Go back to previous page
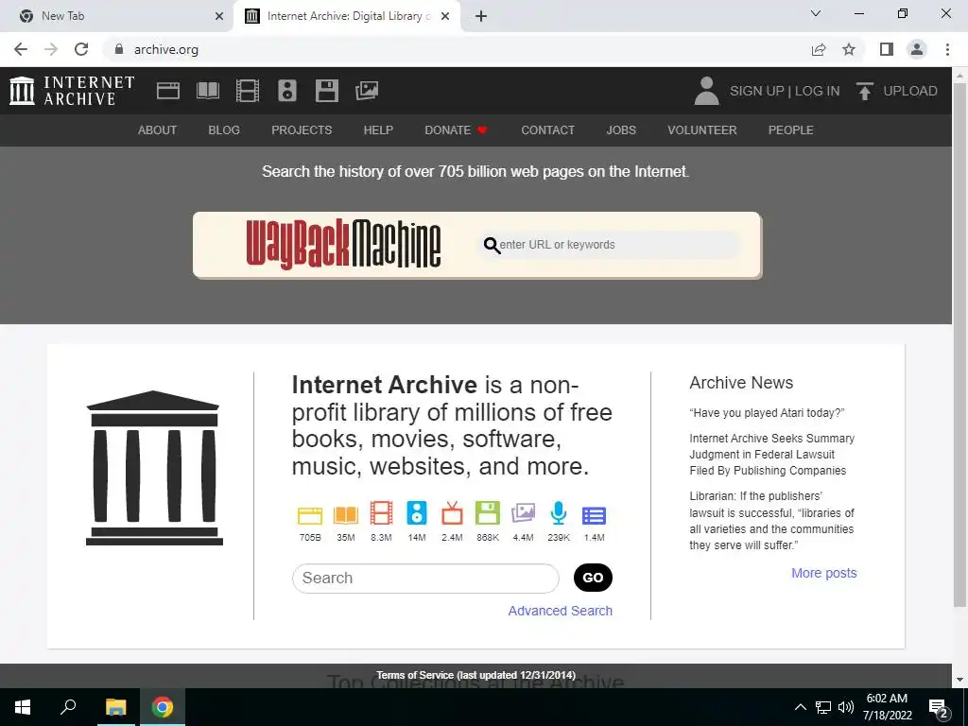 21,49
